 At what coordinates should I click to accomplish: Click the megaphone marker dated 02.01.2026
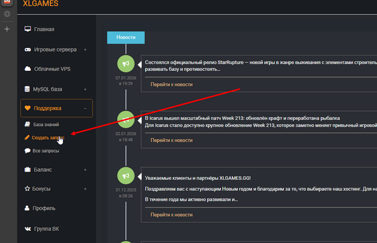click(x=125, y=119)
